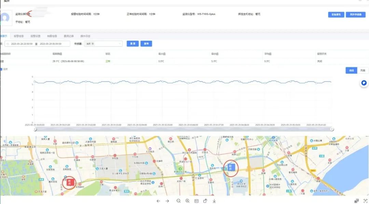Open the image translate icon in viewer toolbar
This screenshot has width=369, height=204.
[357, 201]
